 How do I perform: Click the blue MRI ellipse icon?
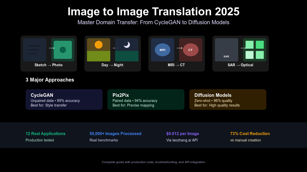(x=162, y=50)
